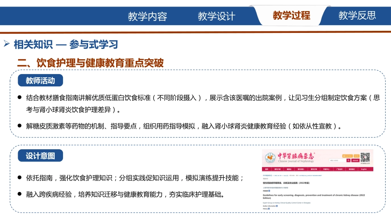Select heading 相关知识 — 参与式学习
The height and width of the screenshot is (220, 391).
pos(66,44)
